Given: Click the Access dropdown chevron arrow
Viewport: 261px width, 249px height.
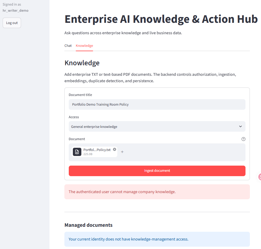Looking at the screenshot, I should point(240,126).
